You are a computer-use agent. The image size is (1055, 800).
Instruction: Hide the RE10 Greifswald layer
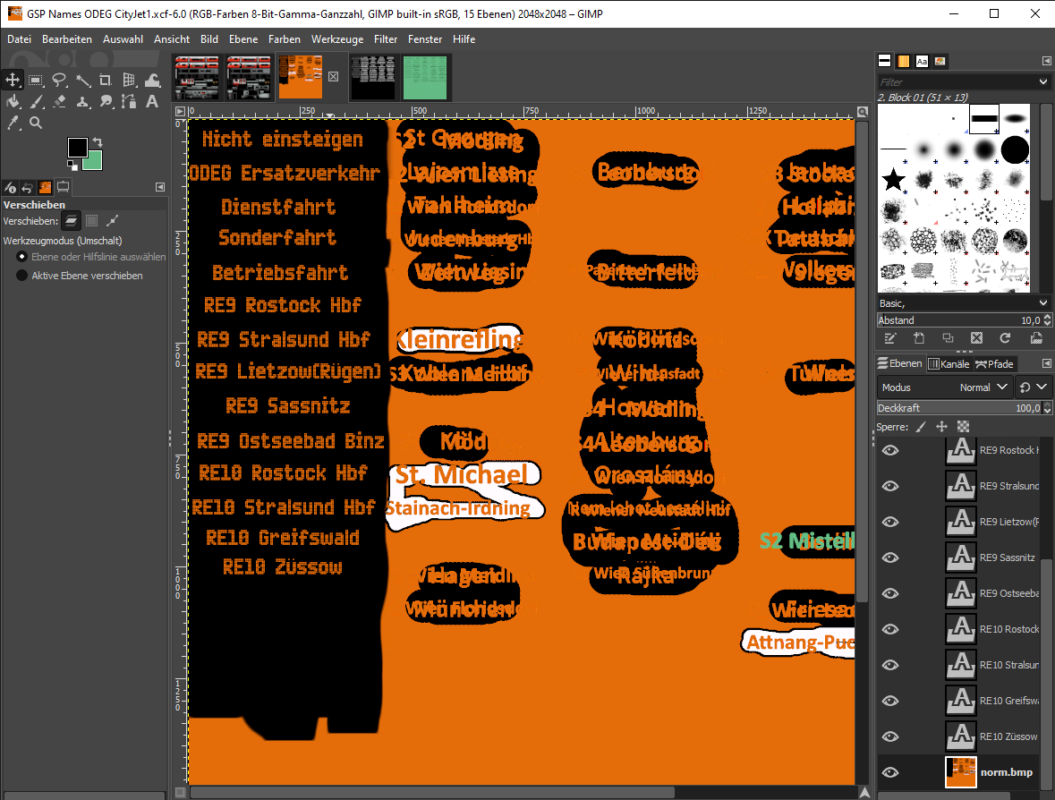(x=890, y=701)
